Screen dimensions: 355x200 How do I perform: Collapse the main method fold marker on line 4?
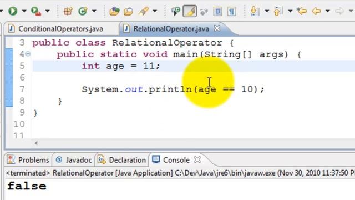28,54
